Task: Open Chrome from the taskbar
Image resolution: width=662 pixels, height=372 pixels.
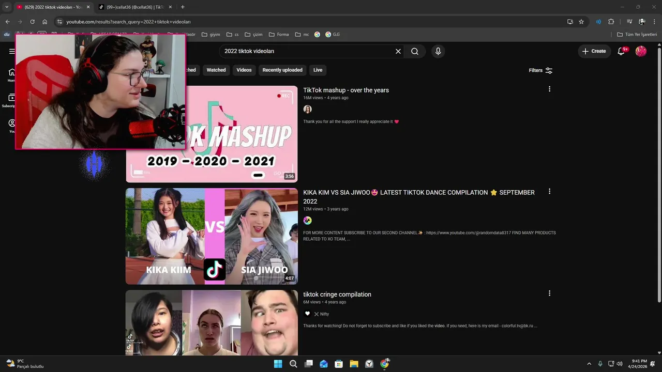Action: (x=384, y=364)
